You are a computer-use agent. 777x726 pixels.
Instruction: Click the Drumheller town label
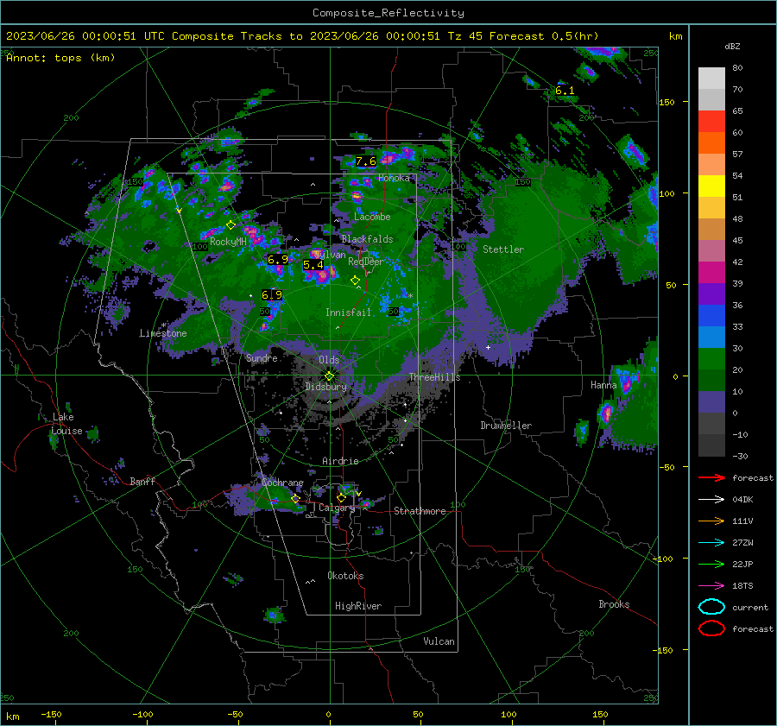pos(506,426)
